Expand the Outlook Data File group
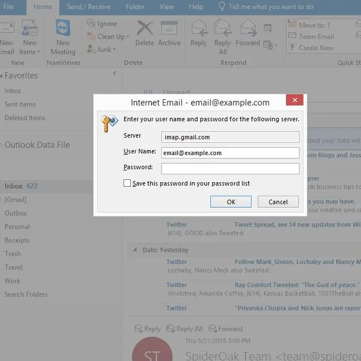Viewport: 361px width, 361px height. point(1,145)
